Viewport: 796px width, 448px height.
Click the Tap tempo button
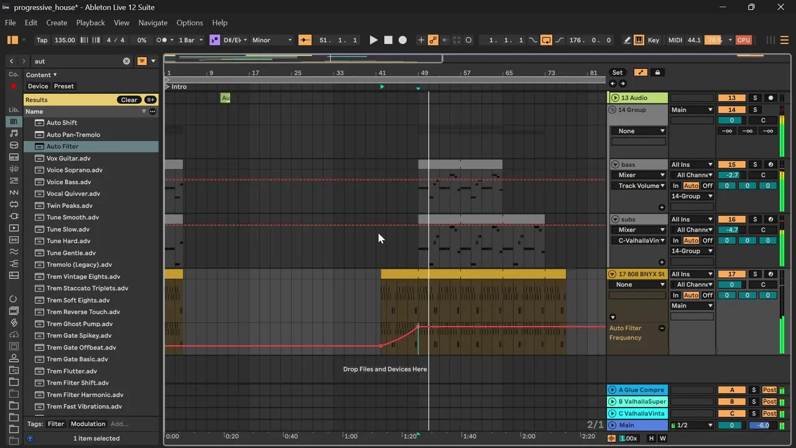coord(42,40)
